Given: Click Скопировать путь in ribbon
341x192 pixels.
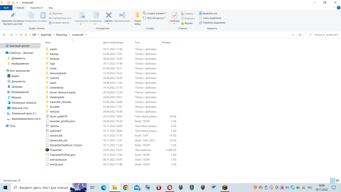Looking at the screenshot, I should coord(60,18).
